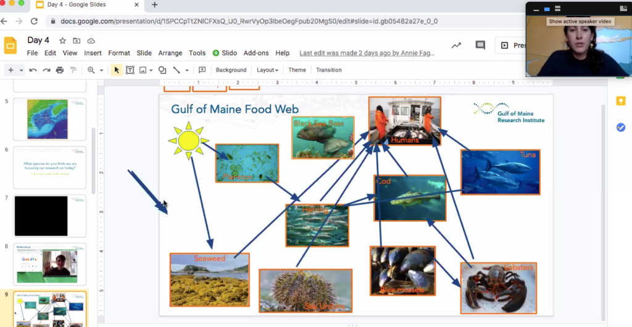Viewport: 632px width, 327px height.
Task: Select slide 7 thumbnail in filmstrip
Action: click(50, 216)
